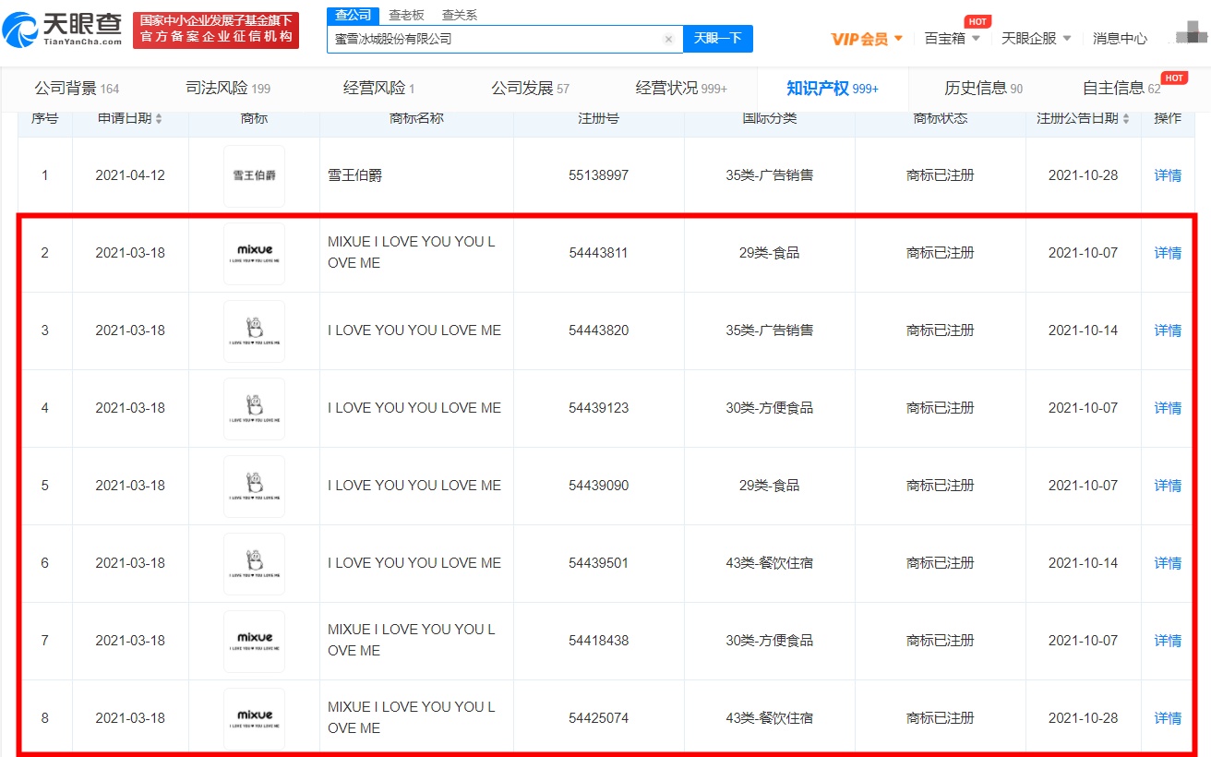This screenshot has height=757, width=1211.
Task: View 详情 for registration 54439501
Action: coord(1168,563)
